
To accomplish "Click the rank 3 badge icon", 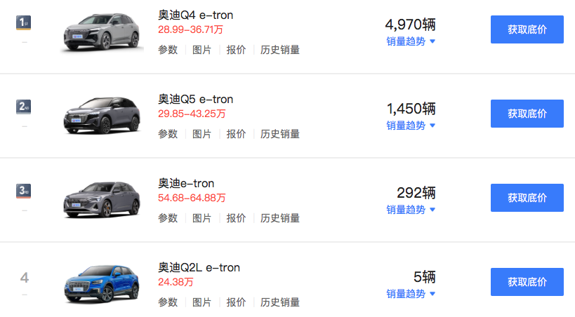I will click(x=23, y=191).
